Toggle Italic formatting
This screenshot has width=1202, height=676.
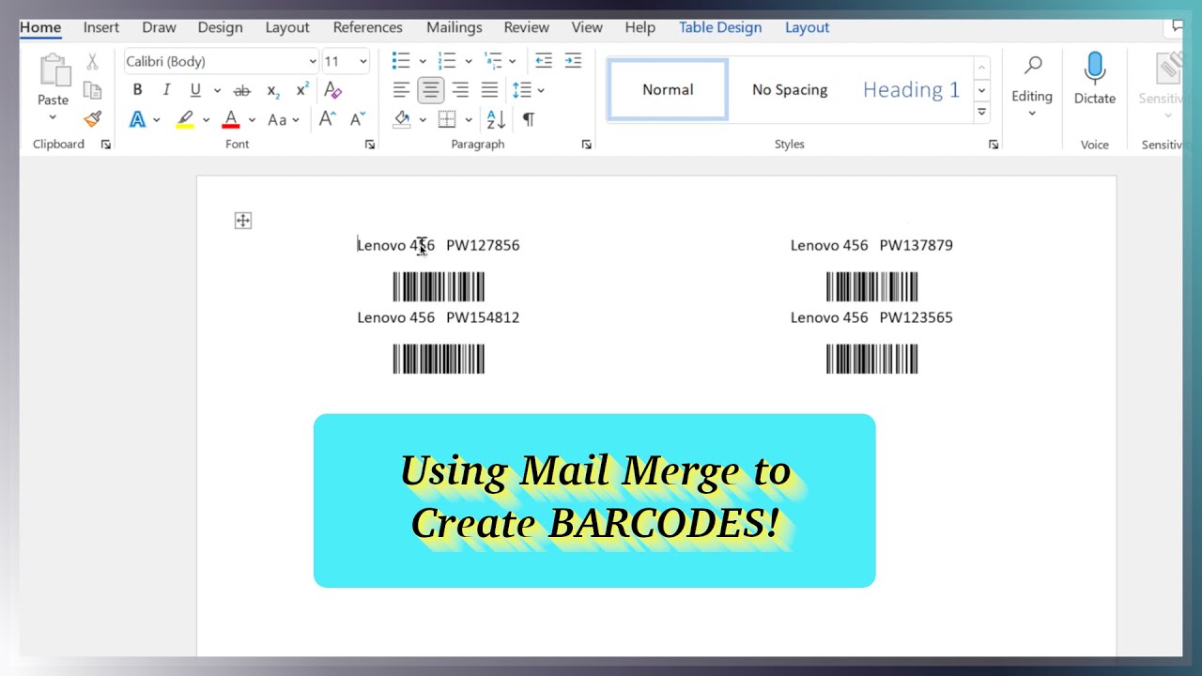click(166, 90)
